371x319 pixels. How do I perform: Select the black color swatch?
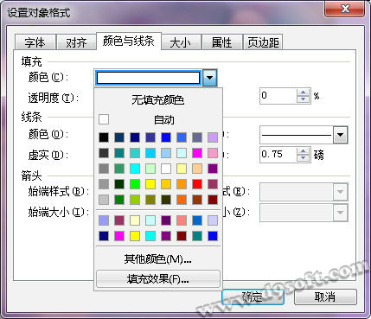(104, 137)
